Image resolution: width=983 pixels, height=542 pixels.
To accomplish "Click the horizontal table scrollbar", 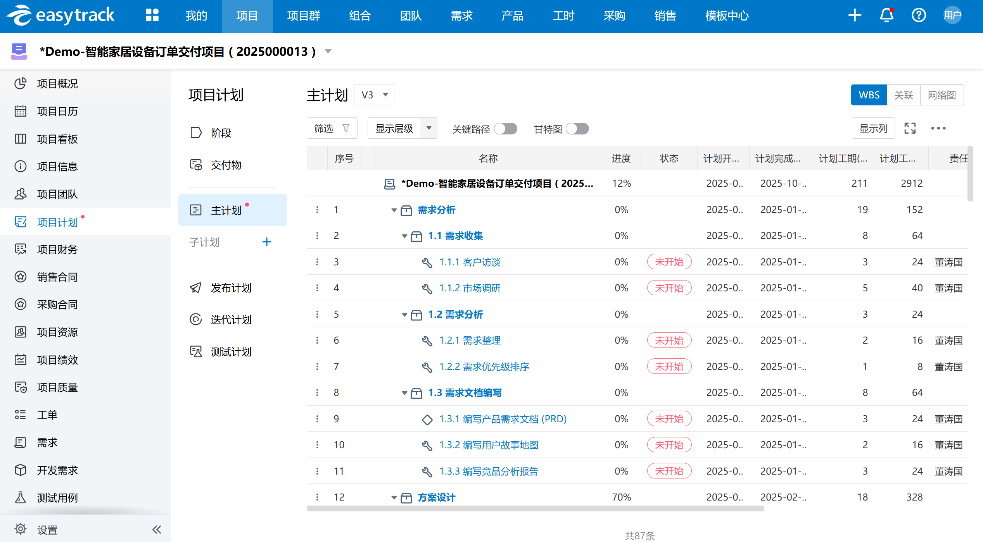I will tap(535, 508).
